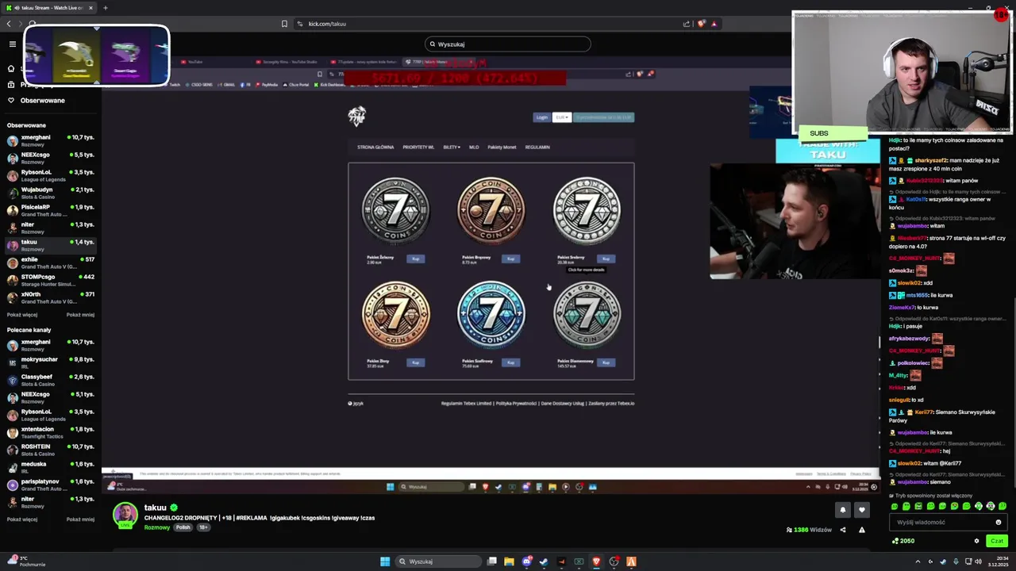Click the Task View taskbar icon
1016x571 pixels.
coord(492,561)
